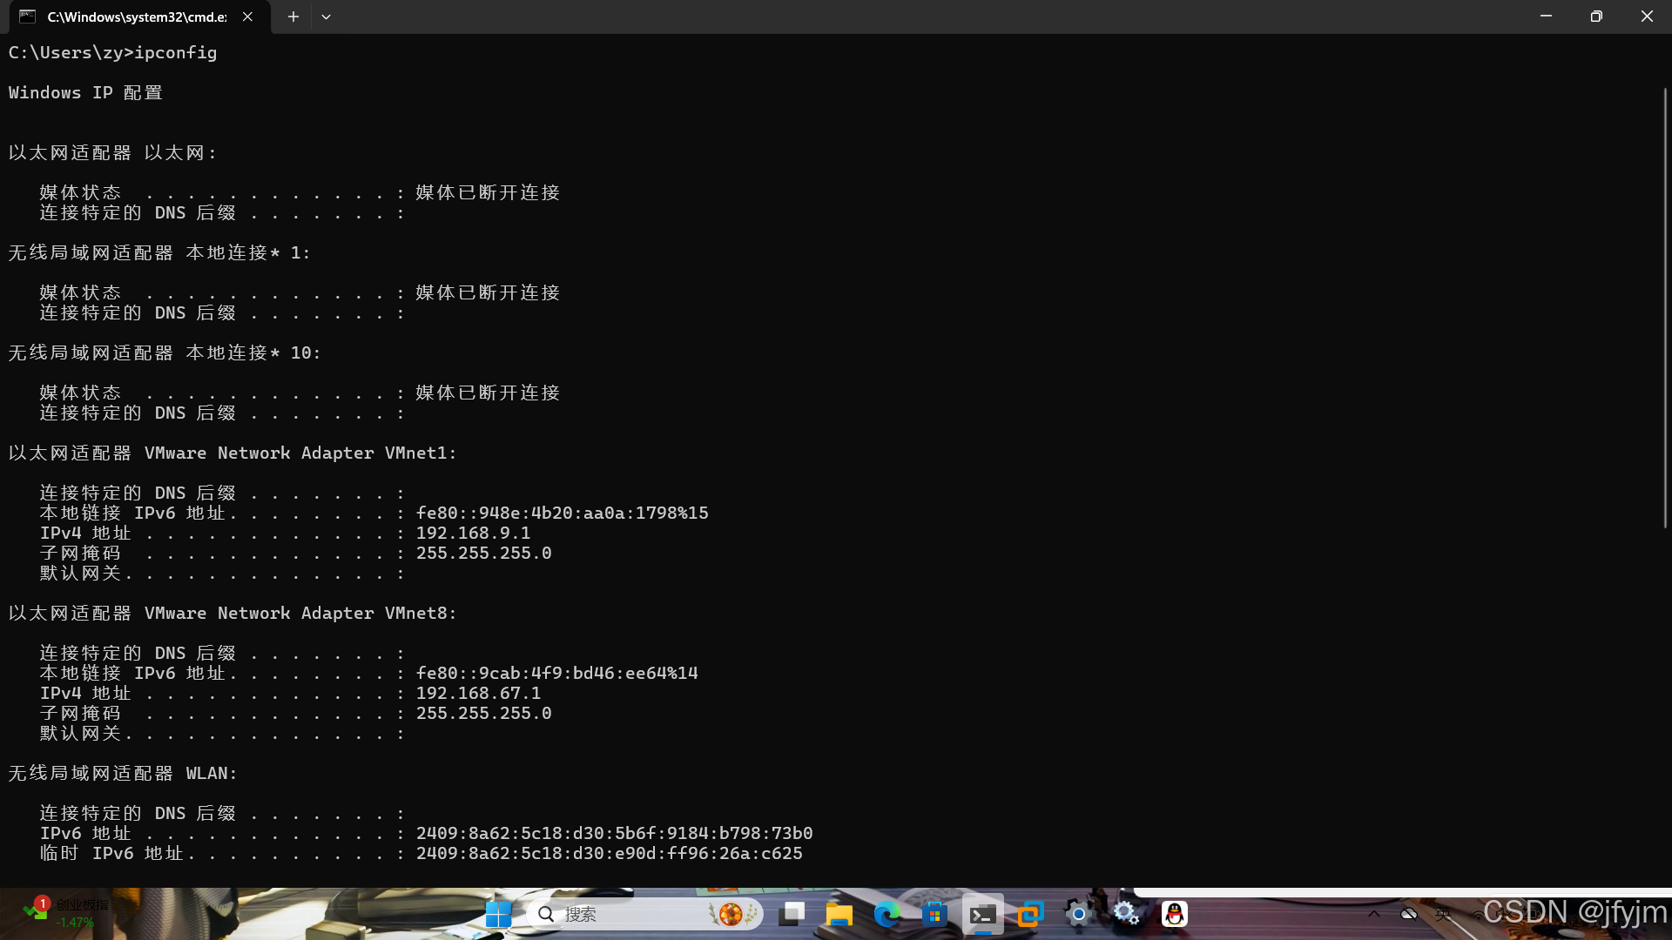1672x940 pixels.
Task: Open the Windows Start menu
Action: pos(498,914)
